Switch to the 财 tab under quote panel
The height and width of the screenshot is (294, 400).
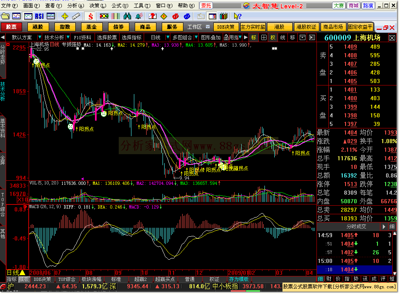coord(329,279)
